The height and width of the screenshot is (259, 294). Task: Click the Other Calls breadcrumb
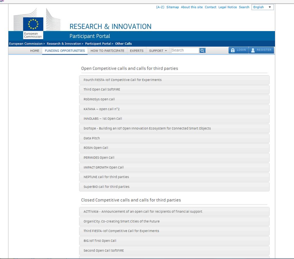click(123, 44)
